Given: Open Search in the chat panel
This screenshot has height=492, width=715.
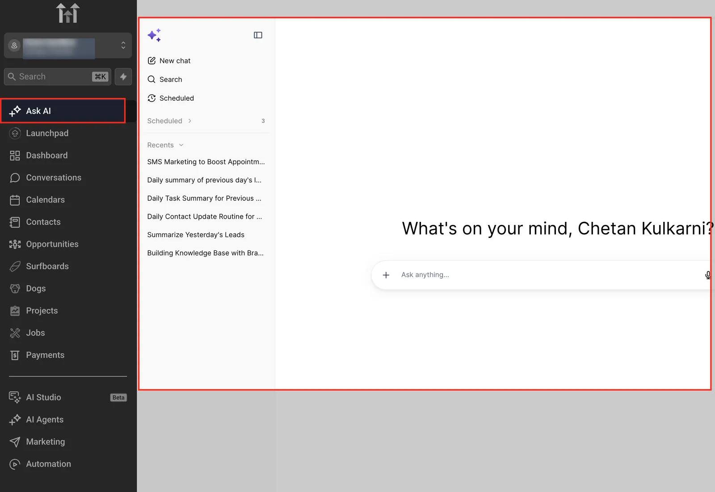Looking at the screenshot, I should 164,80.
